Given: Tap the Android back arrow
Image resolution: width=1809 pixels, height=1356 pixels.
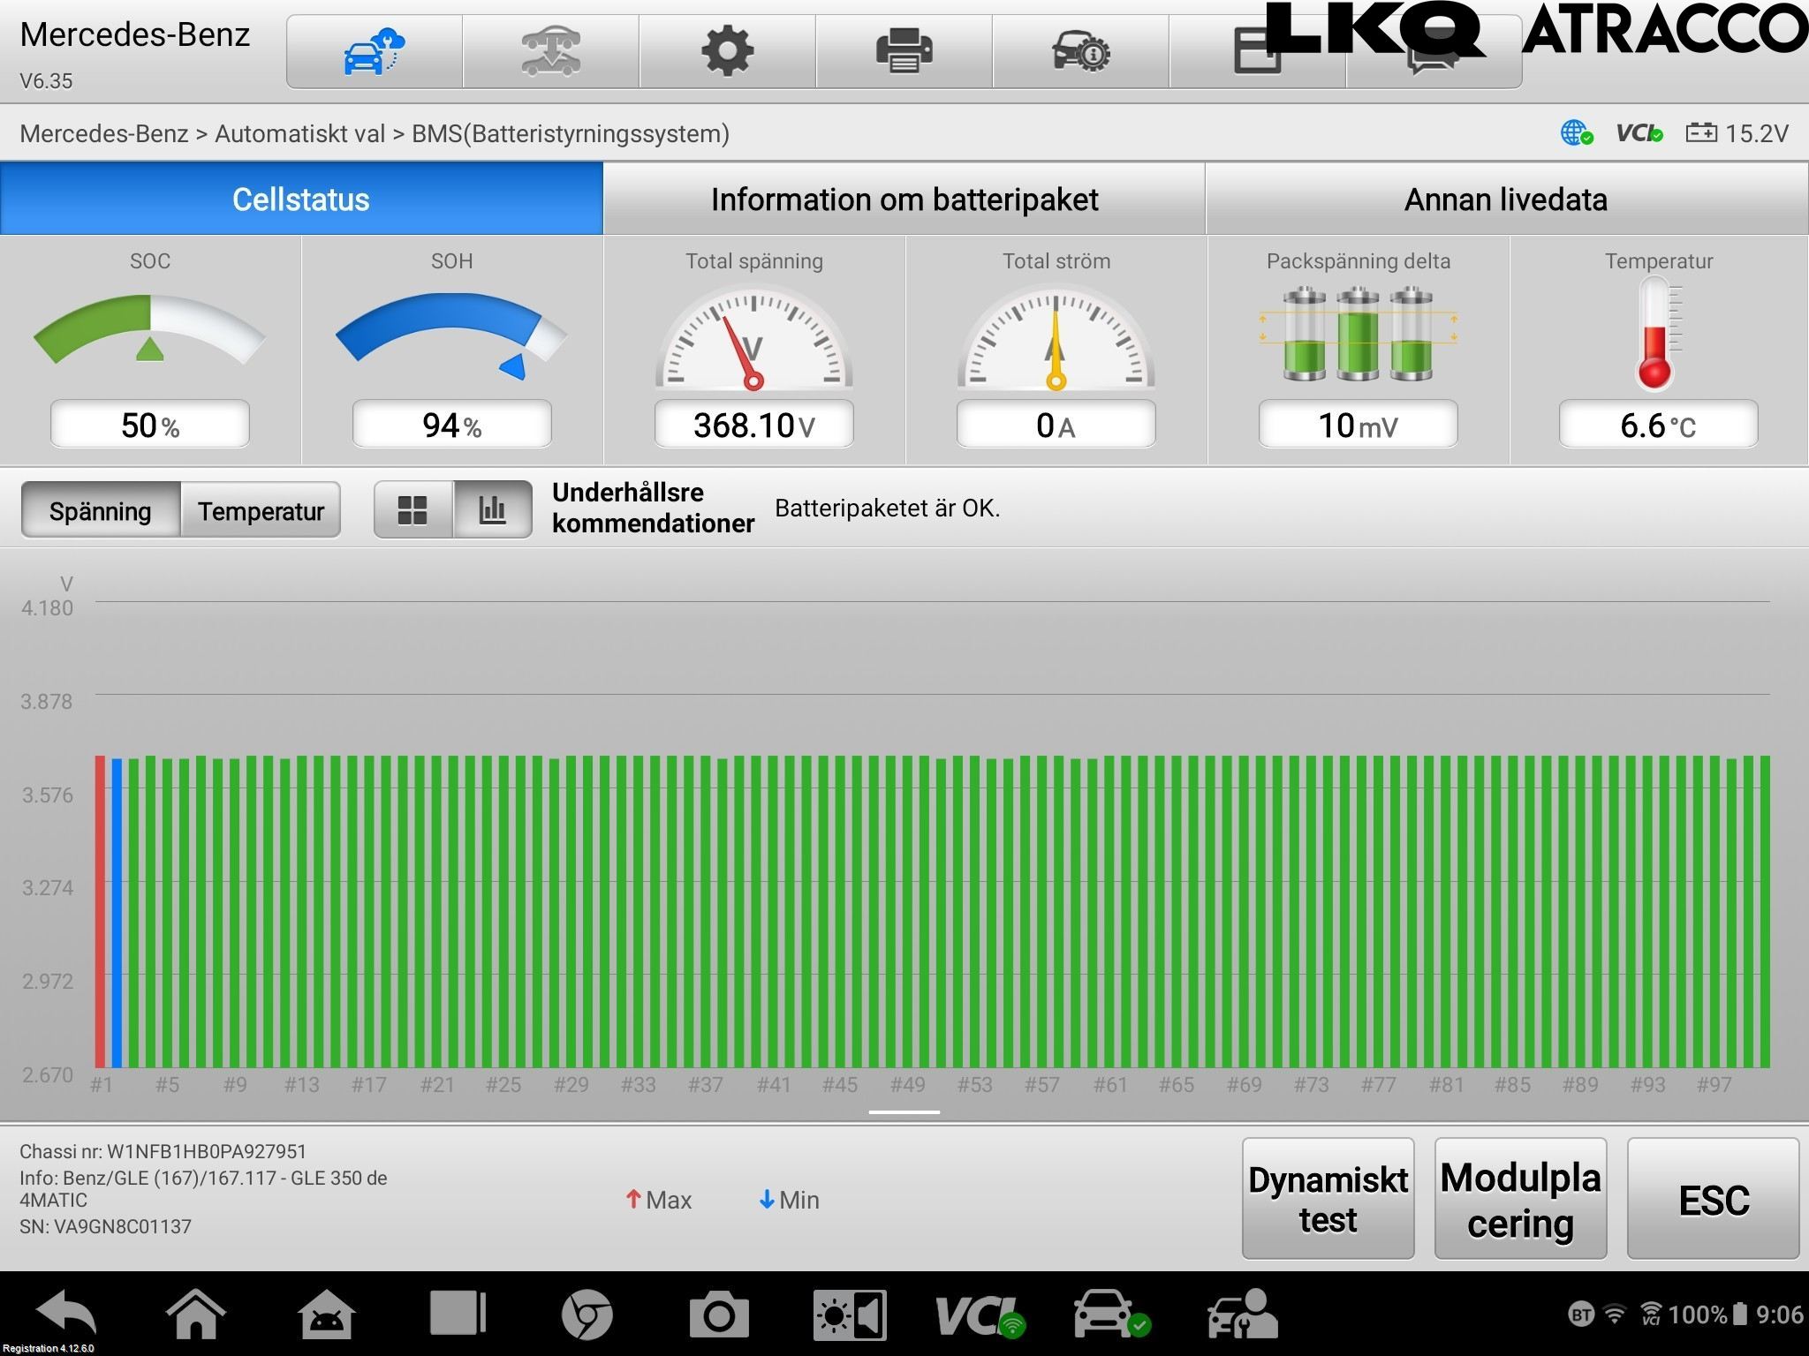Looking at the screenshot, I should point(67,1313).
